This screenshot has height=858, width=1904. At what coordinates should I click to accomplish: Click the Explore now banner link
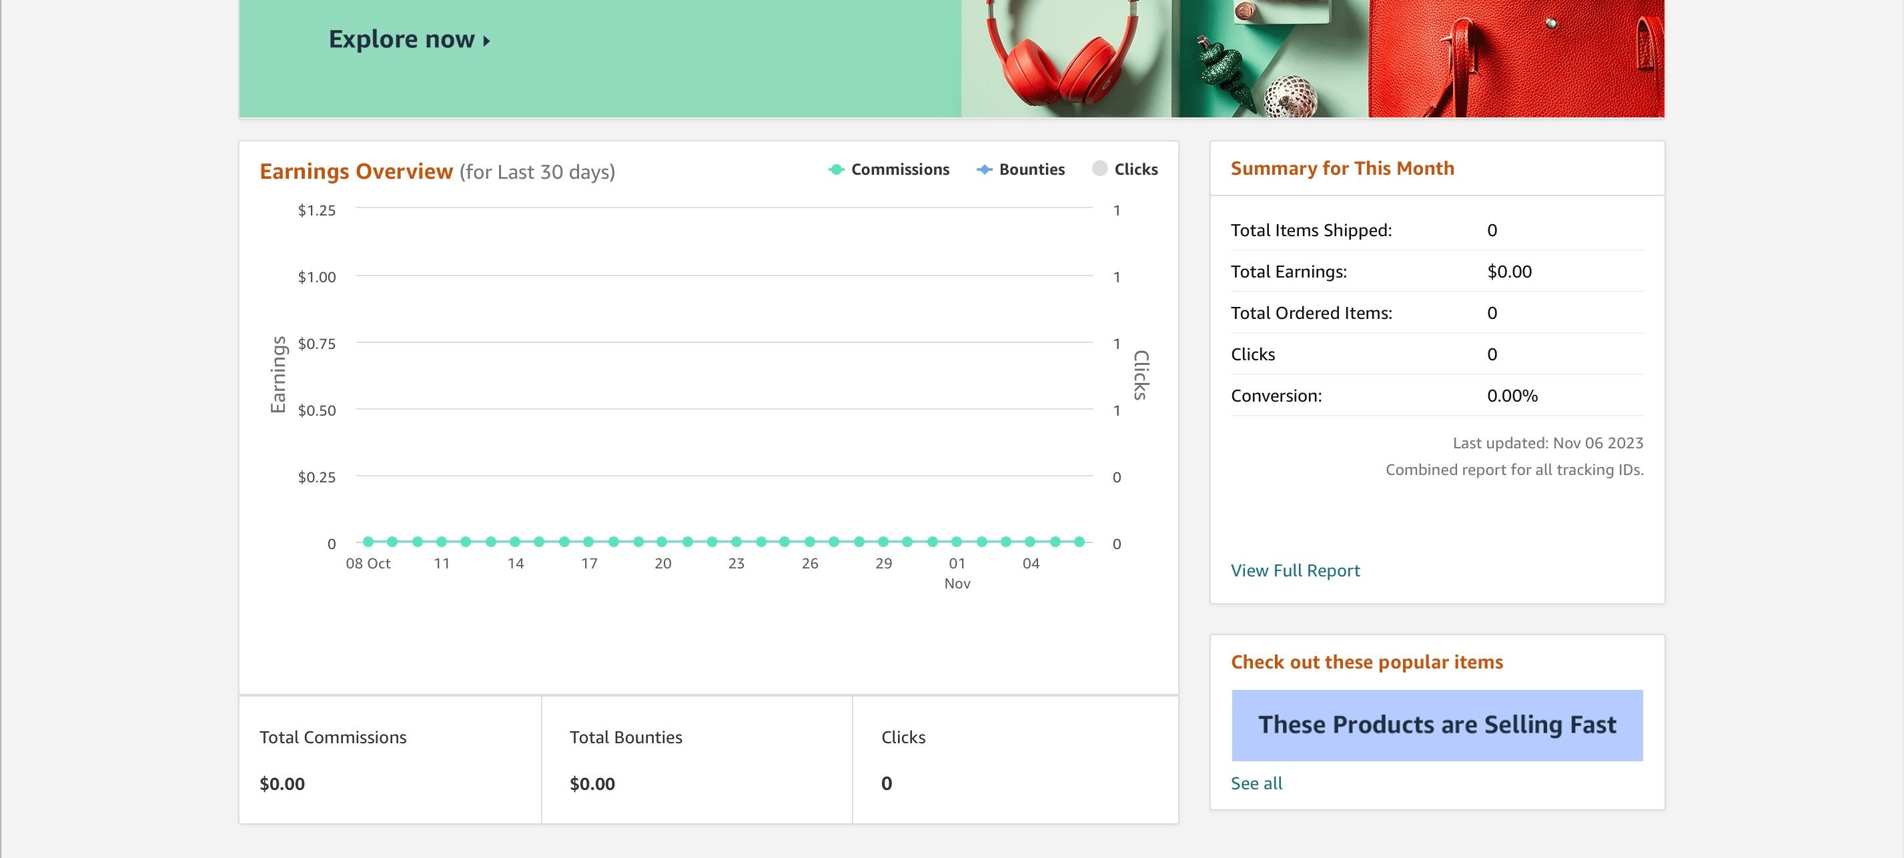(x=403, y=39)
